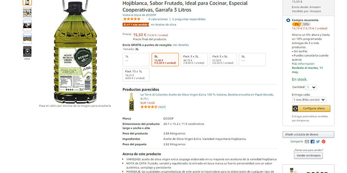Share product on Facebook icon
The width and height of the screenshot is (347, 173).
tap(312, 142)
